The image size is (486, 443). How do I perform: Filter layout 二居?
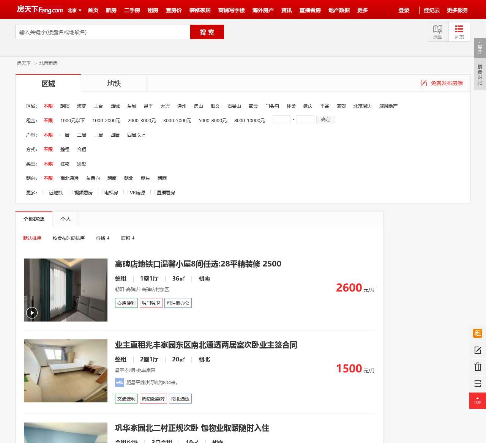point(82,135)
